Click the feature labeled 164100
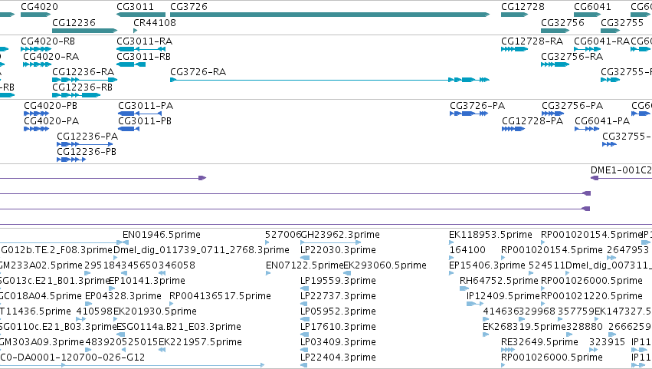The image size is (652, 369). 467,250
